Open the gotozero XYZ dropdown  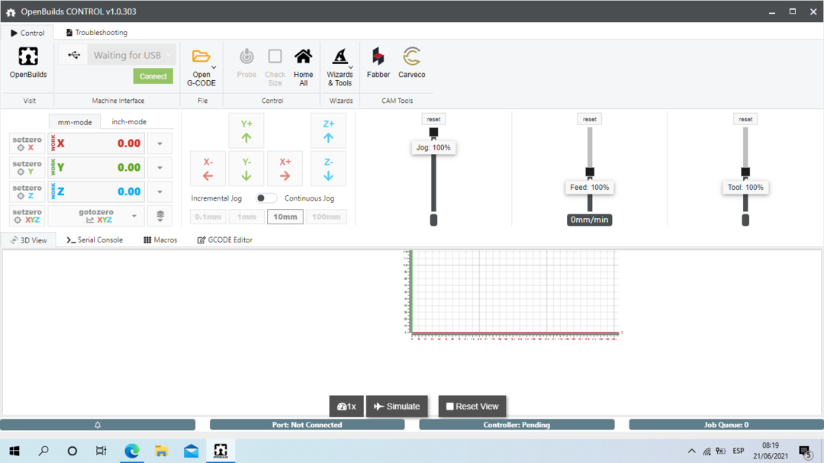134,216
